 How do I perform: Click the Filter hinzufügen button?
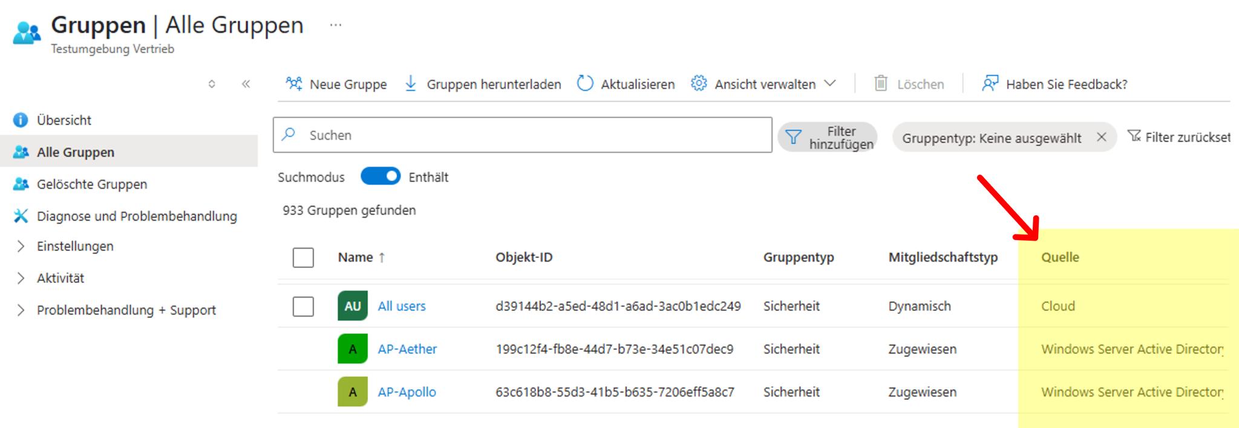click(827, 137)
